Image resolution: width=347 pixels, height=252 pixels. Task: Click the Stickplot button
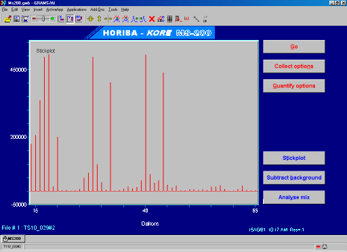point(294,158)
